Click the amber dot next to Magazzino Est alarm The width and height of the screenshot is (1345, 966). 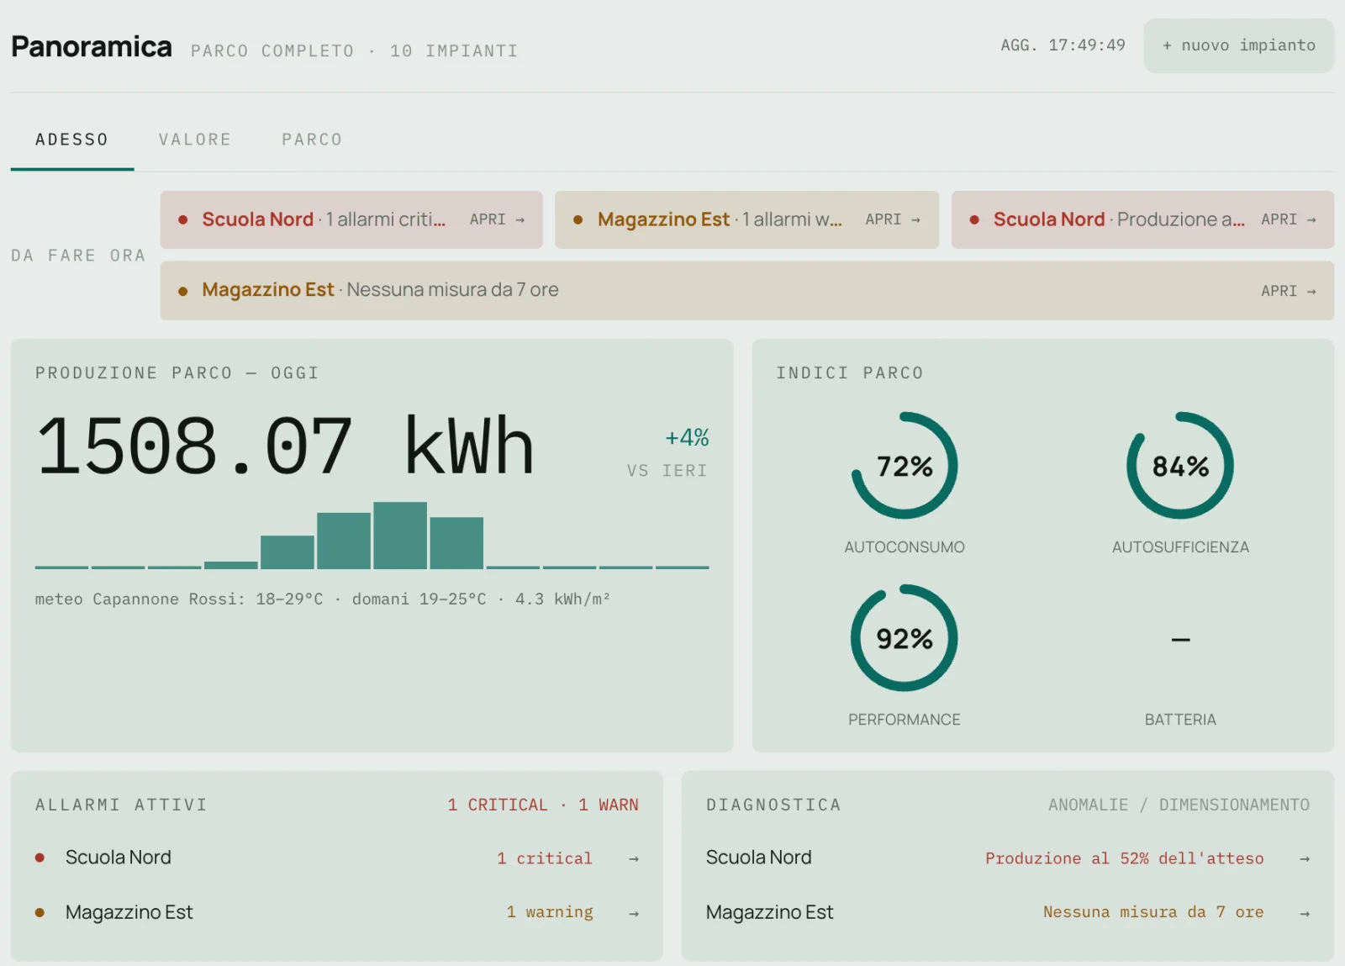click(40, 912)
